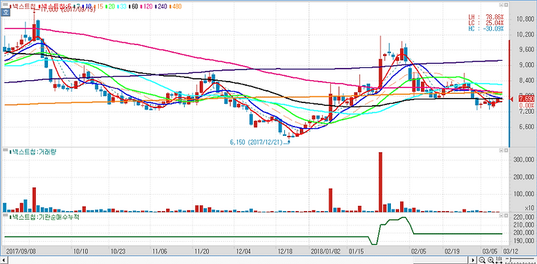Click the tallest red volume bar
Screen dimensions: 537x264
[380, 182]
